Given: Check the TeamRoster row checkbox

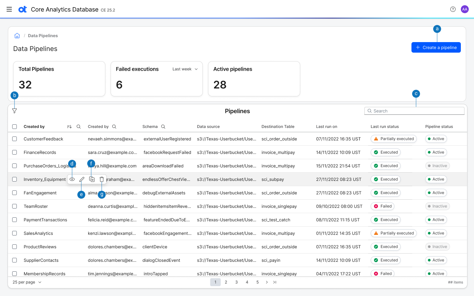Looking at the screenshot, I should click(14, 206).
